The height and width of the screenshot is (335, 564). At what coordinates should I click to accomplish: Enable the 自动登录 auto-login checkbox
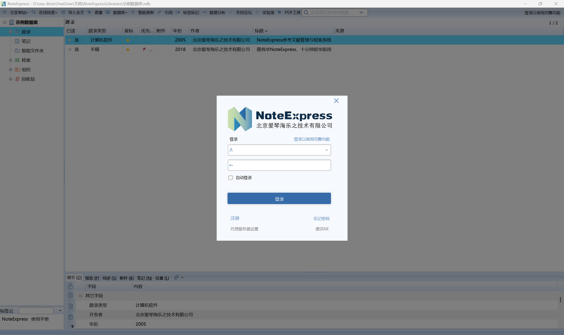click(x=230, y=177)
